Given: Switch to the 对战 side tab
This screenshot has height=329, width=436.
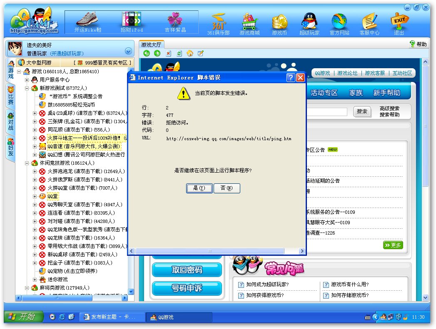Looking at the screenshot, I should click(10, 121).
